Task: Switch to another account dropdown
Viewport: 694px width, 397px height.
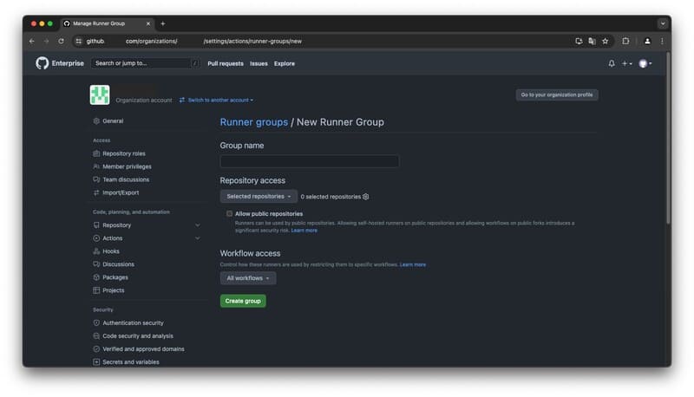Action: [x=217, y=101]
